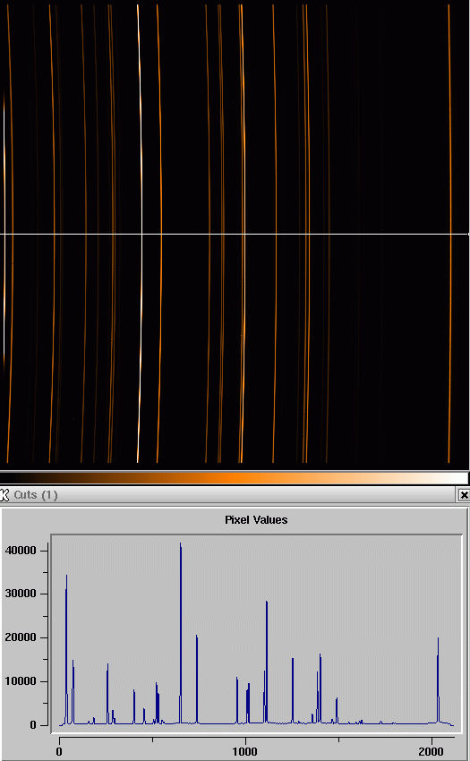
Task: Click the peak reaching 20000 near pixel 750
Action: 197,636
